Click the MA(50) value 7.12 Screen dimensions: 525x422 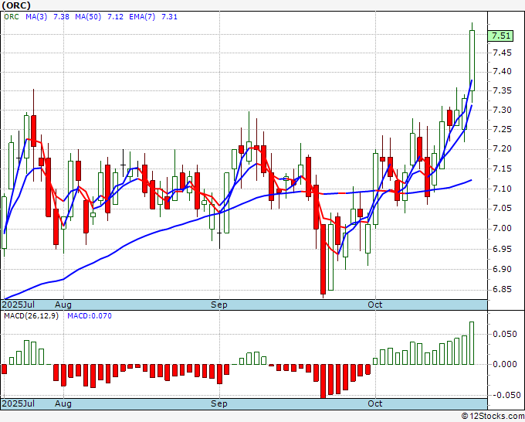pyautogui.click(x=115, y=17)
